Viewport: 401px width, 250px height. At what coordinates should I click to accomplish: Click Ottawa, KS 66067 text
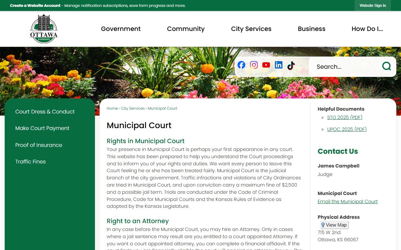click(x=338, y=240)
